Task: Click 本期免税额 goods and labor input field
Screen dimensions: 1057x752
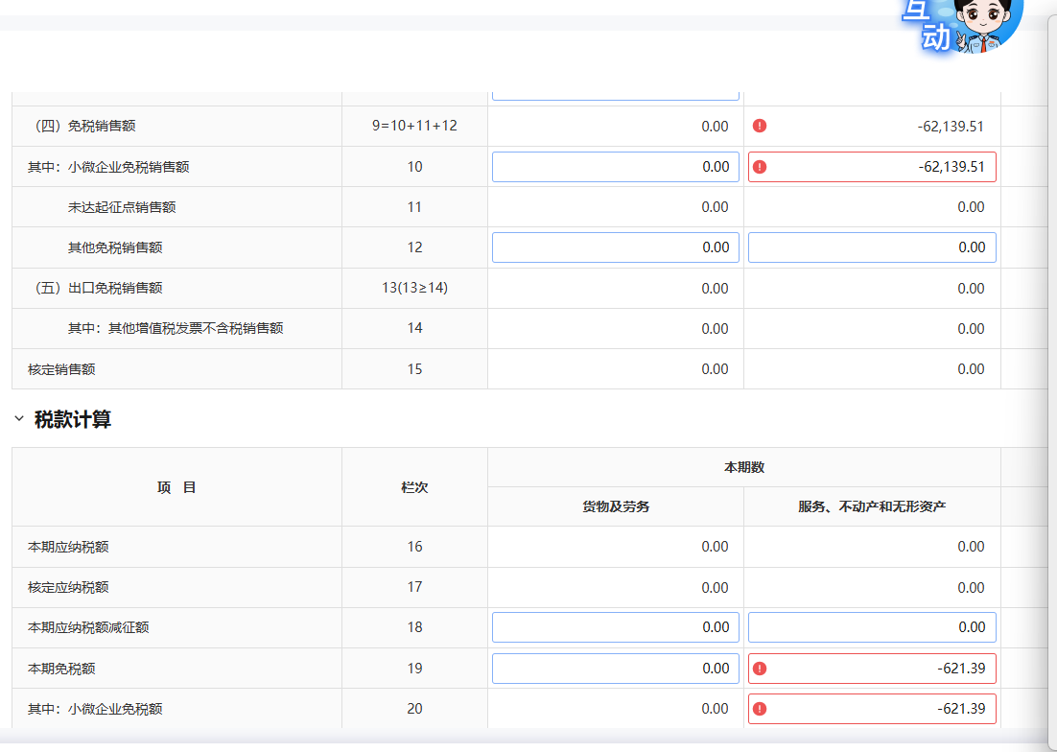Action: 615,669
